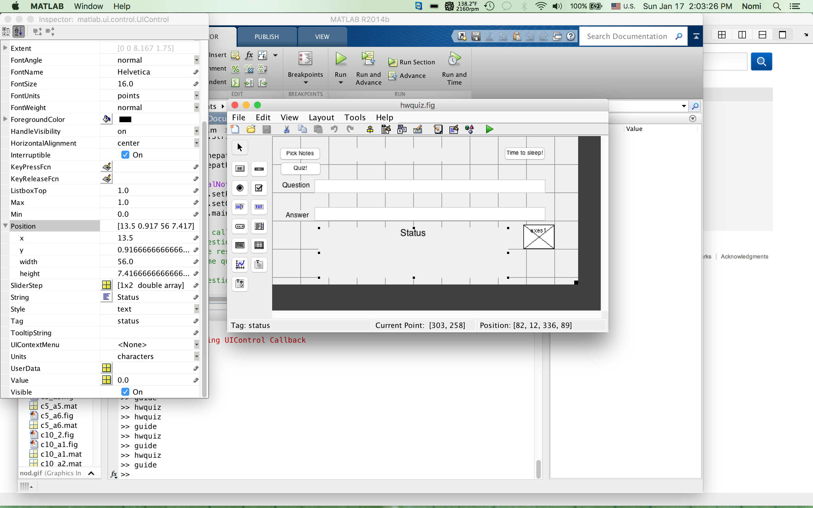
Task: Select the Check Box component tool
Action: coord(259,188)
